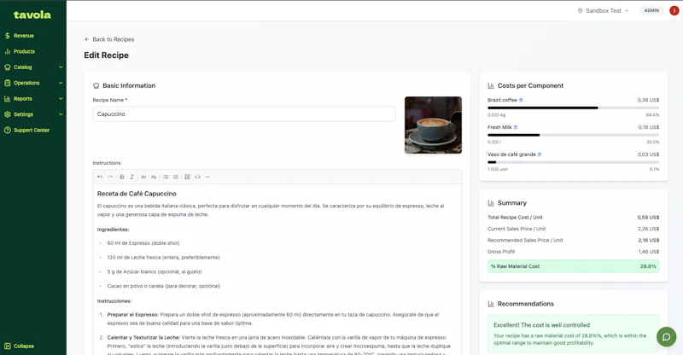Toggle bold formatting in instructions editor

[x=122, y=177]
